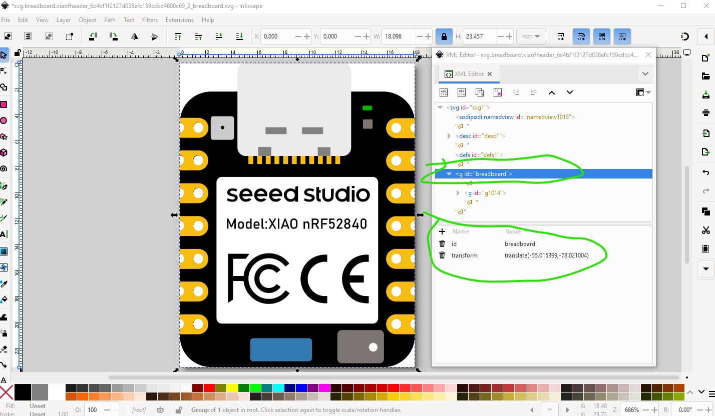Click the new element node icon in XML Editor

click(x=444, y=92)
